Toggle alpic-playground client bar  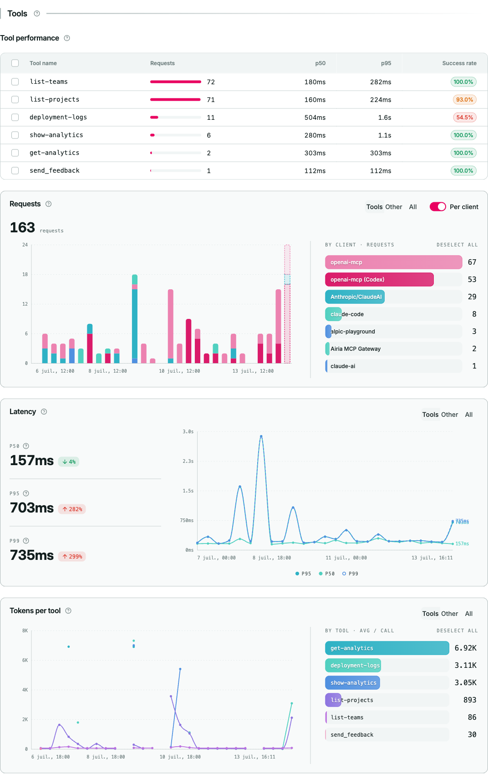(394, 332)
